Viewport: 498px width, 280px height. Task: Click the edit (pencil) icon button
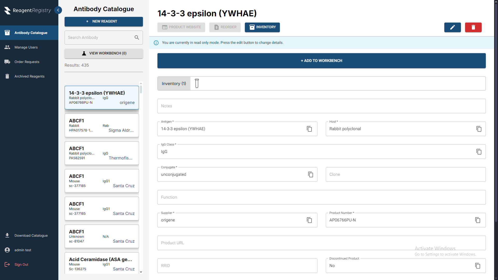(x=453, y=27)
